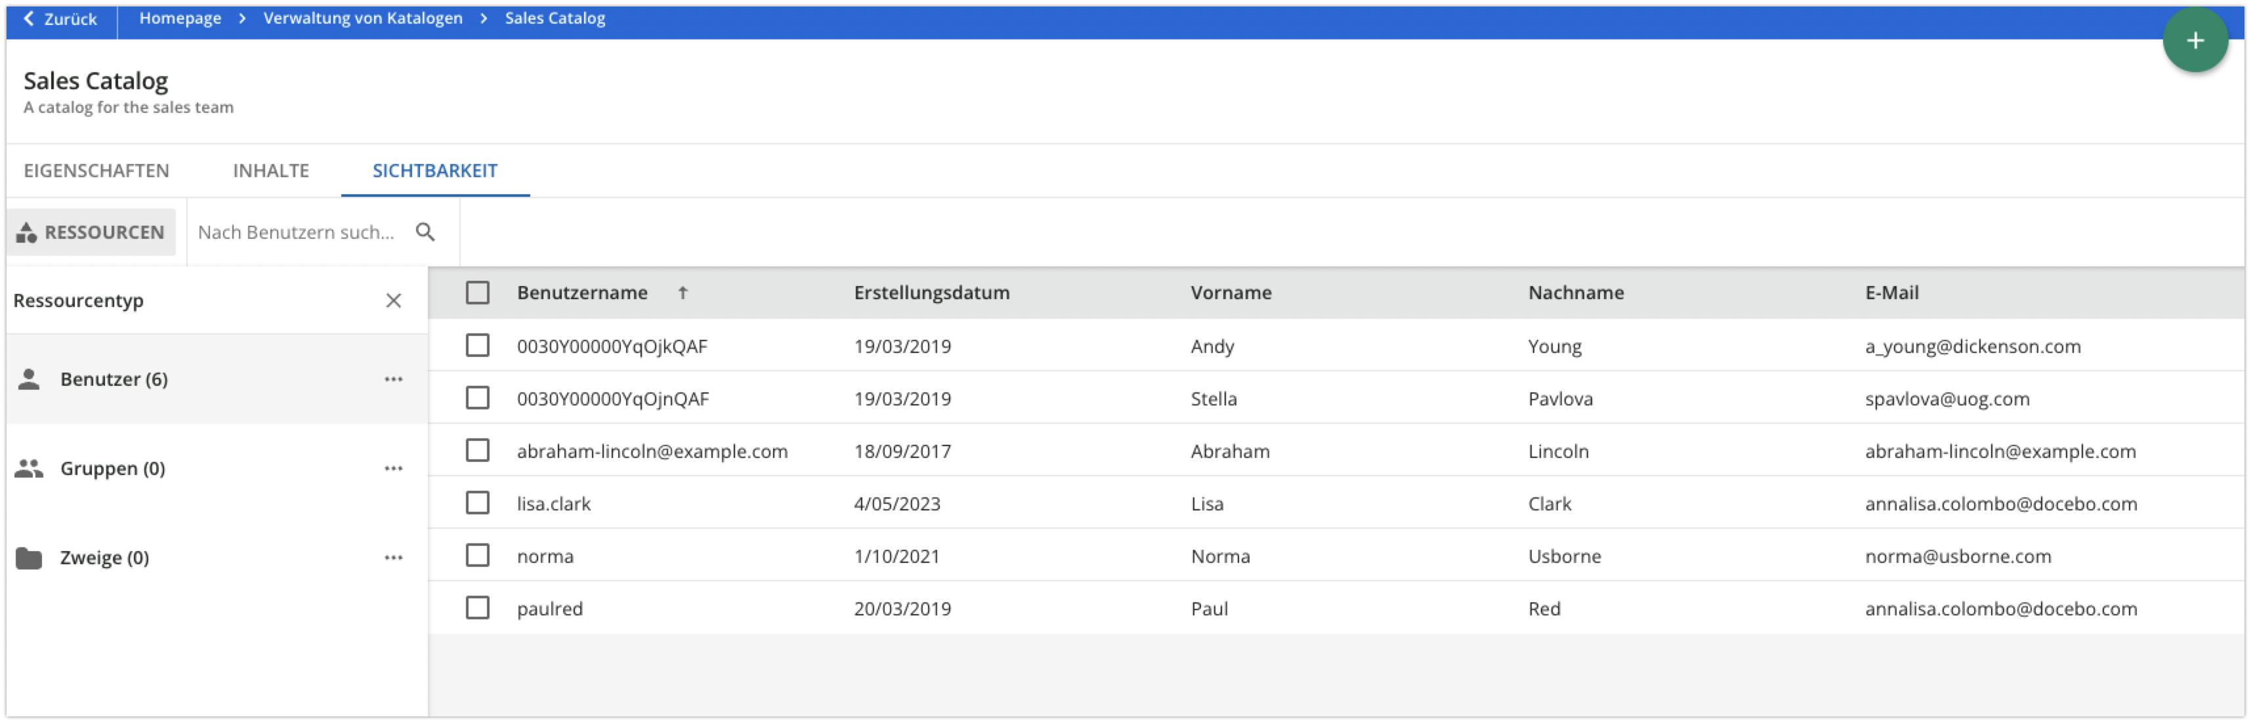The width and height of the screenshot is (2251, 723).
Task: Click the Benutzer person icon
Action: [x=29, y=379]
